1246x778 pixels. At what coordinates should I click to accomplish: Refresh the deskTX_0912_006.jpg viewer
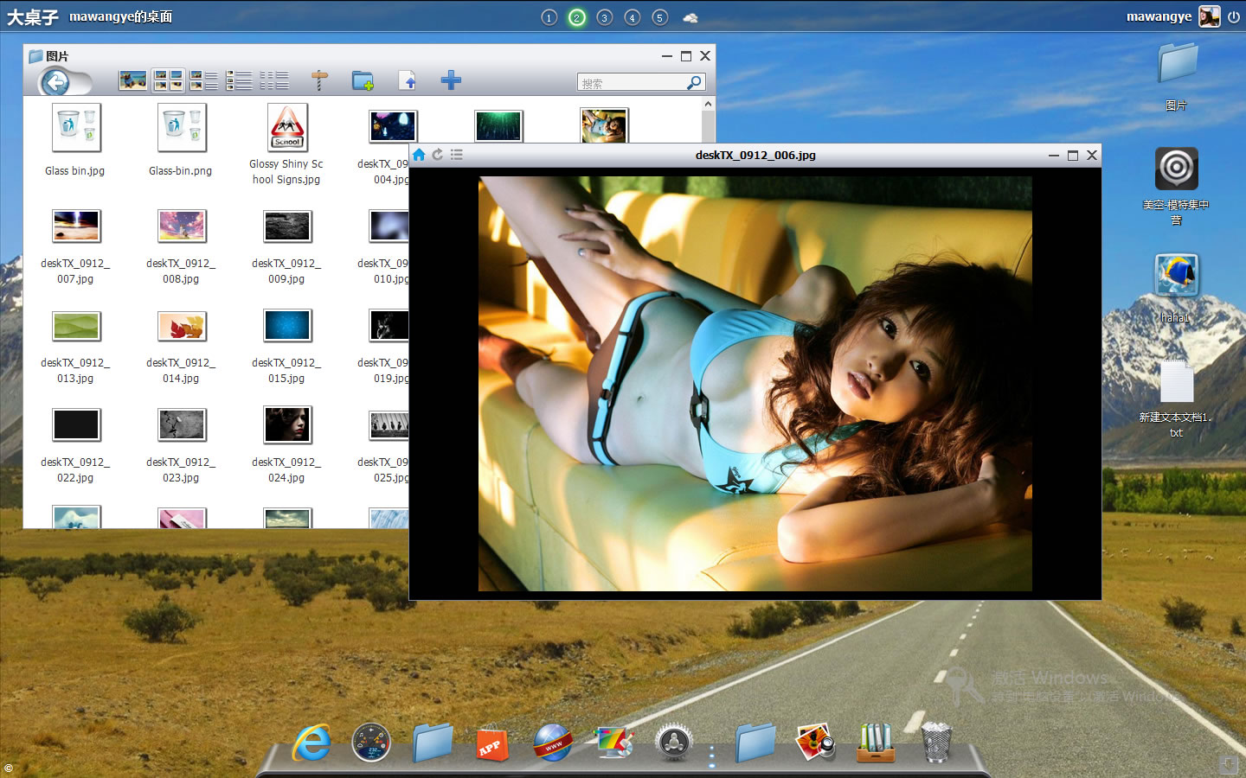(x=438, y=155)
